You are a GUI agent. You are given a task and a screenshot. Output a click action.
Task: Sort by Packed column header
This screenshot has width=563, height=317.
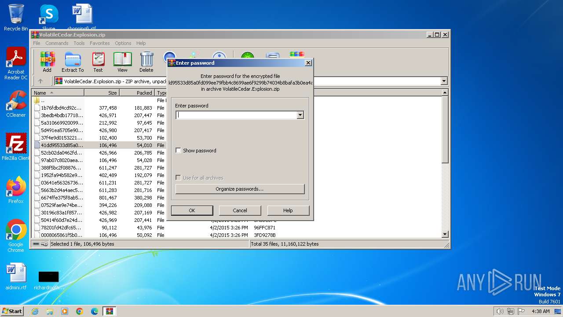tap(137, 93)
